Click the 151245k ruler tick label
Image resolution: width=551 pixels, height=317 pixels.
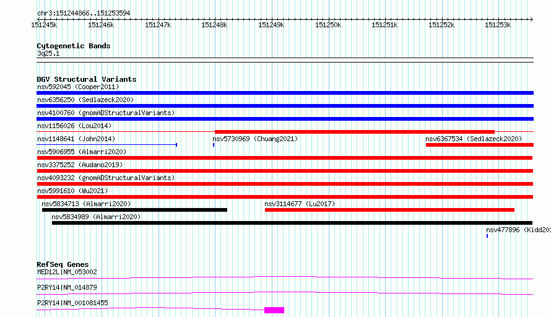[x=44, y=25]
